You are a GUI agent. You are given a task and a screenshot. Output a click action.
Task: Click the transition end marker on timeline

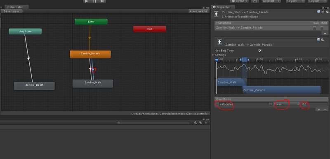point(248,60)
